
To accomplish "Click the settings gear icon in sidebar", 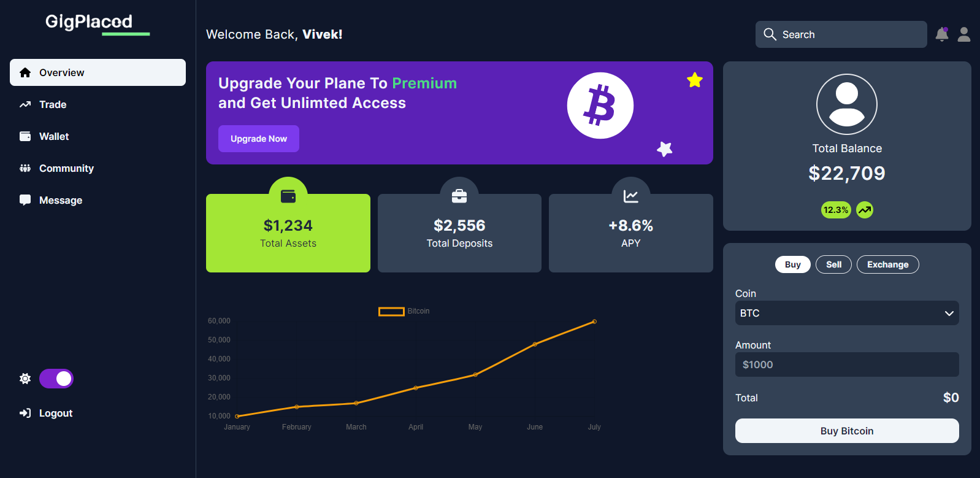I will [x=25, y=379].
